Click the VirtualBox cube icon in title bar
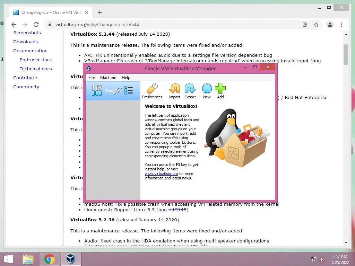 [89, 68]
